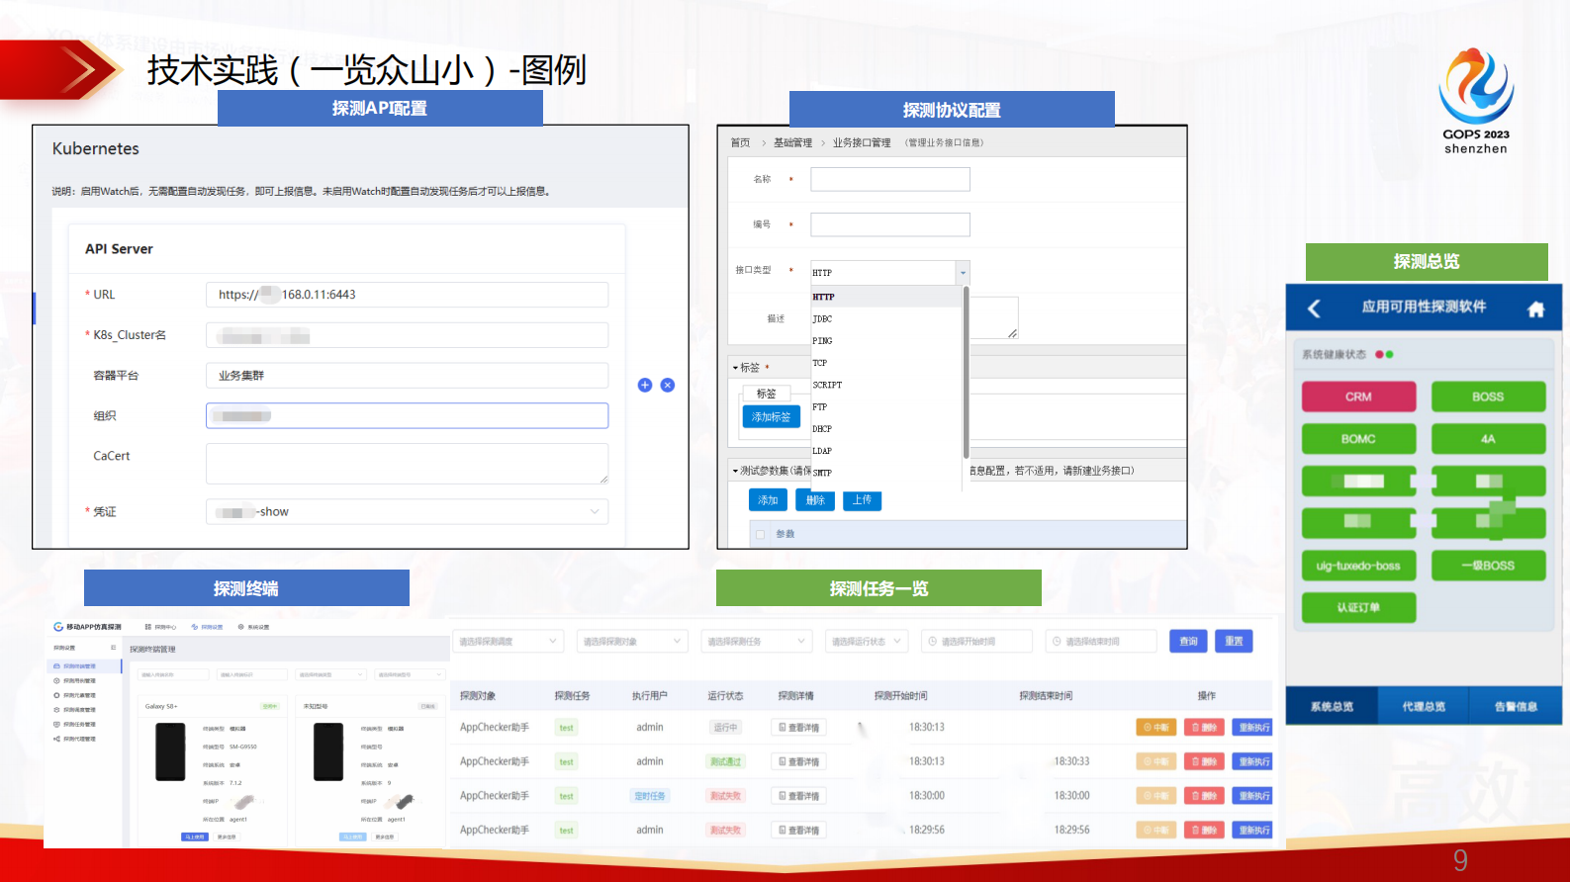Click the red 删除 trash button in first task row
1570x882 pixels.
tap(1204, 728)
